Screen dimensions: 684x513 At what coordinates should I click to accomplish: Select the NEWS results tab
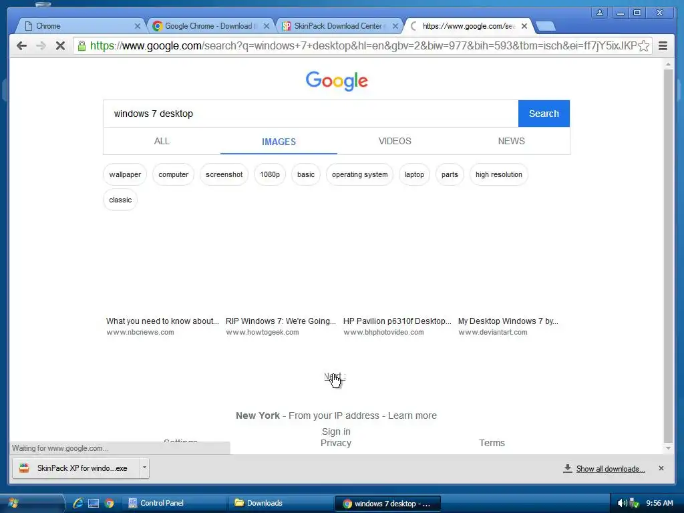(511, 142)
